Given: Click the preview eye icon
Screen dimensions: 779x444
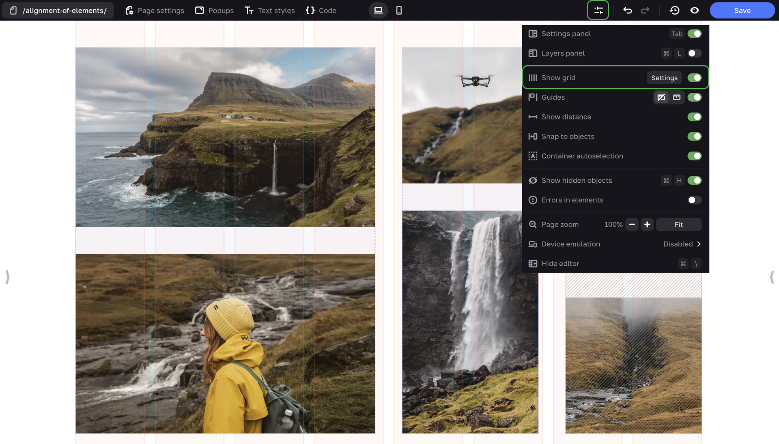Looking at the screenshot, I should pos(695,11).
